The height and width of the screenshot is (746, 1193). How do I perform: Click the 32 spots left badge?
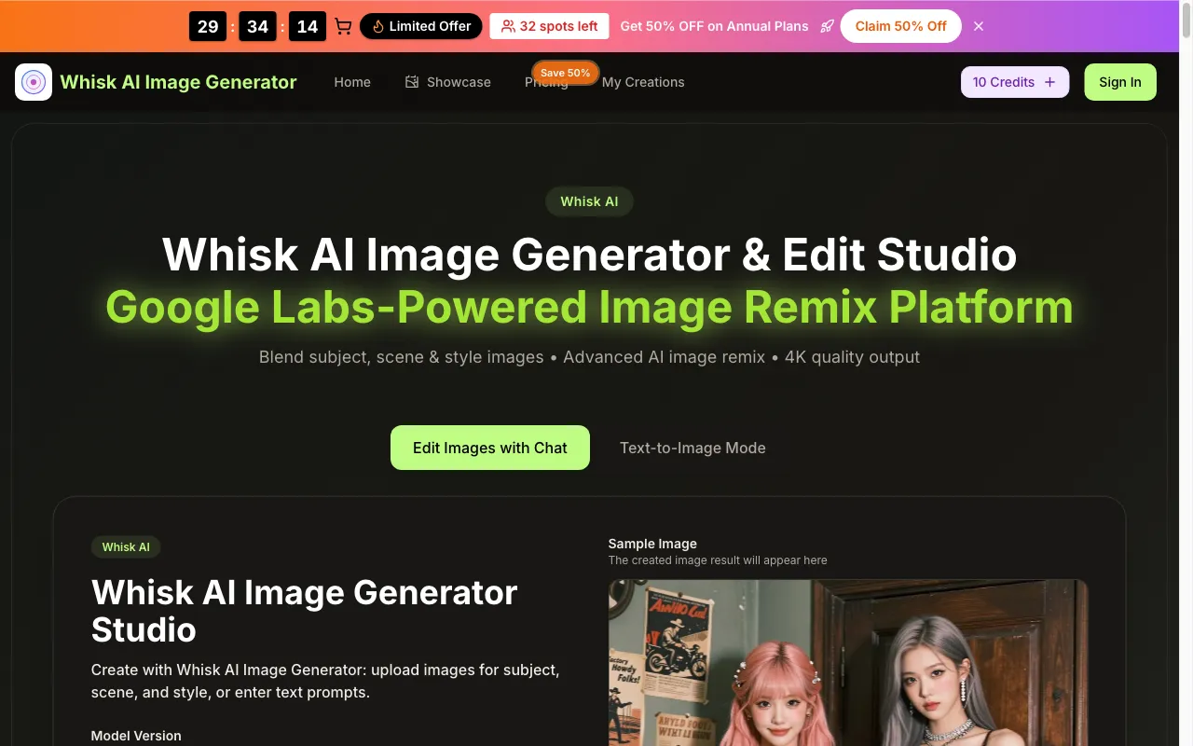550,26
